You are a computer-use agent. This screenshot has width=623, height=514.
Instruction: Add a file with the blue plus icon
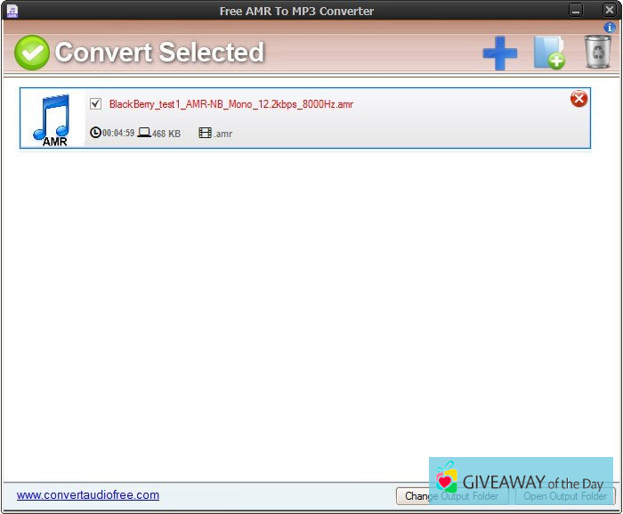pos(499,53)
